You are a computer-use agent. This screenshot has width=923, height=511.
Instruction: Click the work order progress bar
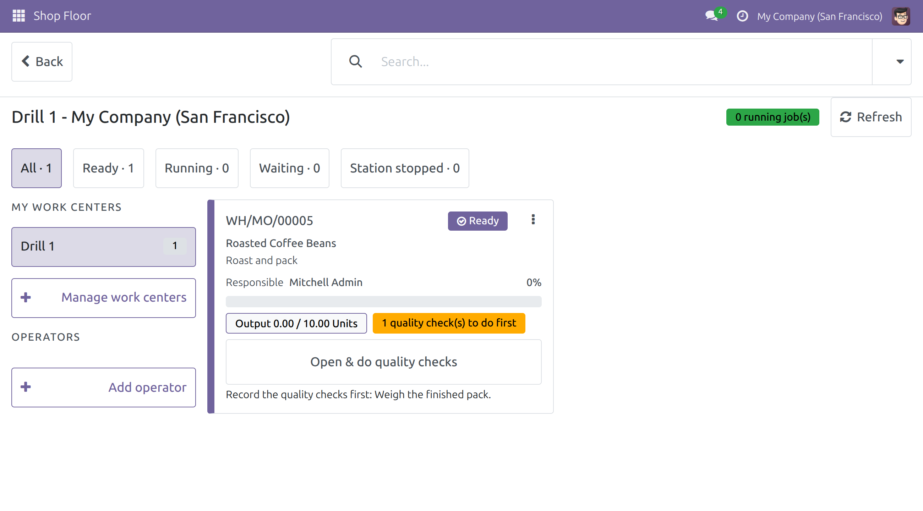click(383, 302)
